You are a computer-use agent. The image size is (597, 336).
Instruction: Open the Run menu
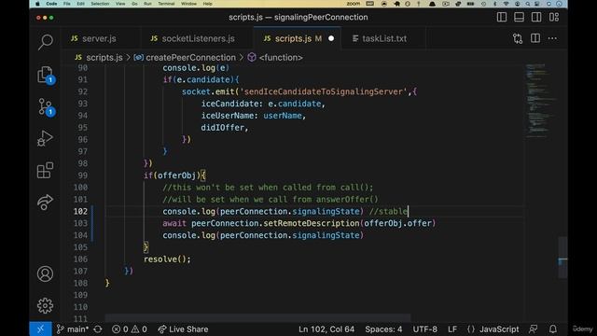click(147, 4)
